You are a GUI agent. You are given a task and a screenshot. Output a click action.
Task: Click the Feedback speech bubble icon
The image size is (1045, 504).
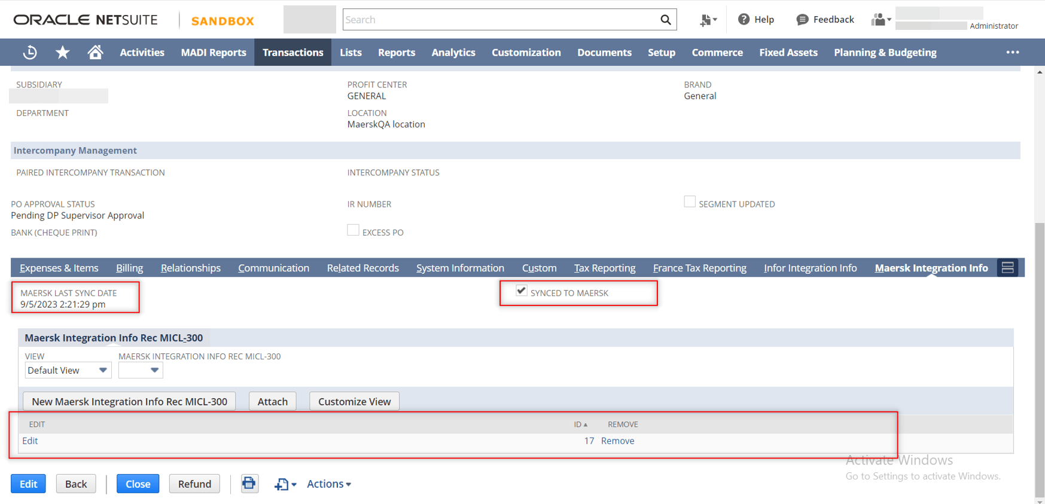tap(802, 20)
